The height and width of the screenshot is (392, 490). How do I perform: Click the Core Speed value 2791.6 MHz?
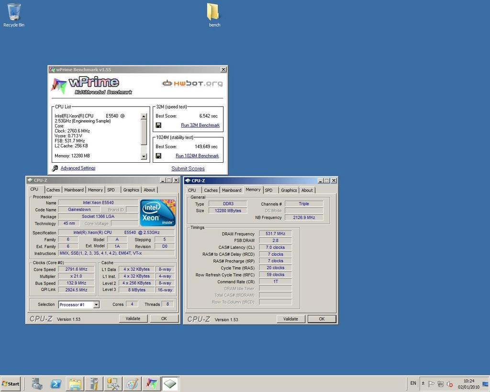click(x=76, y=269)
